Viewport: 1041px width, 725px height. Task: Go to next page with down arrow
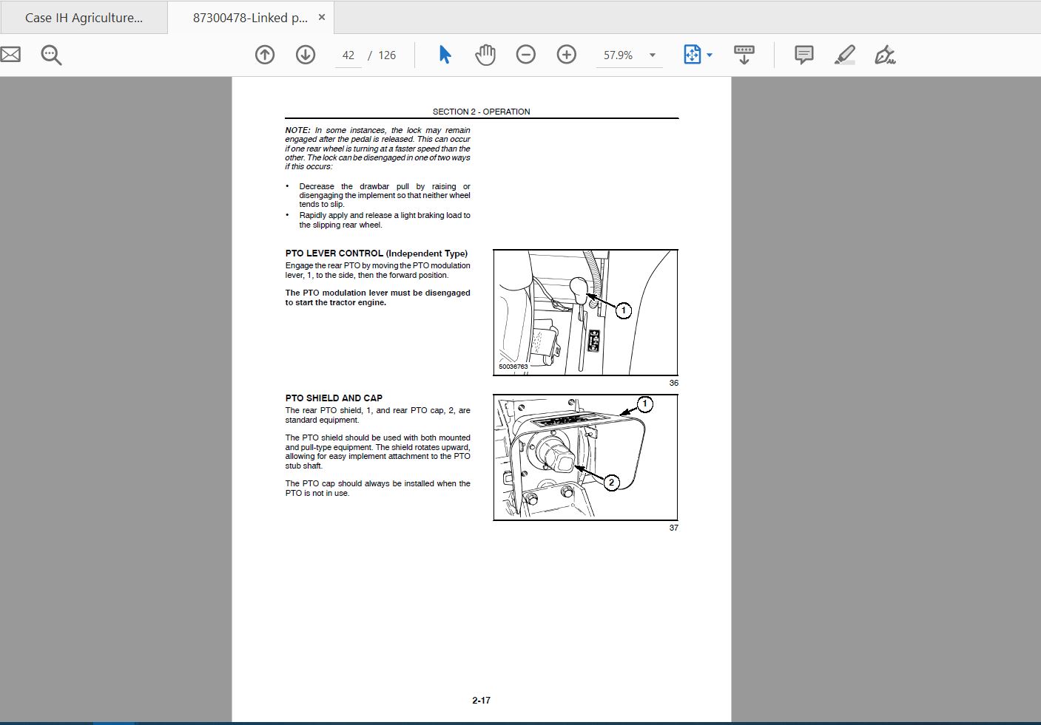306,55
